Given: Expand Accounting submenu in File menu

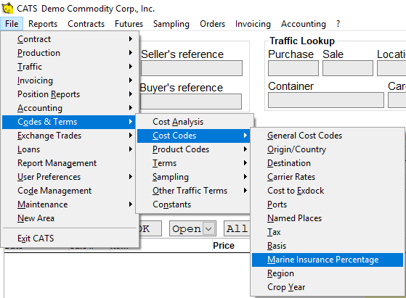Looking at the screenshot, I should 68,108.
